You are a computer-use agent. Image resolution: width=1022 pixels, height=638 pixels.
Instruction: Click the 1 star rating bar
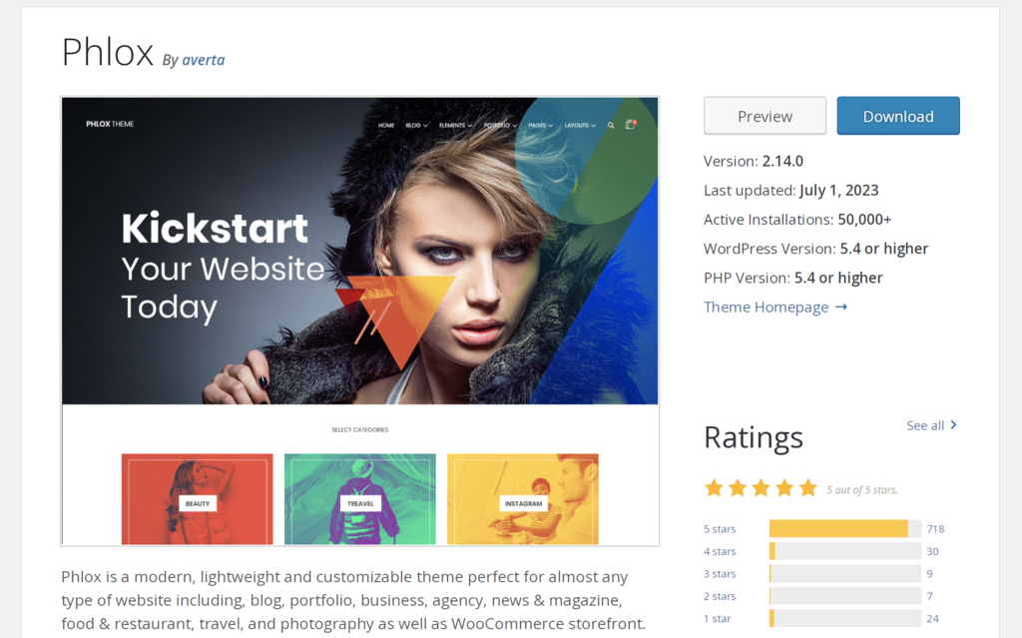coord(844,618)
